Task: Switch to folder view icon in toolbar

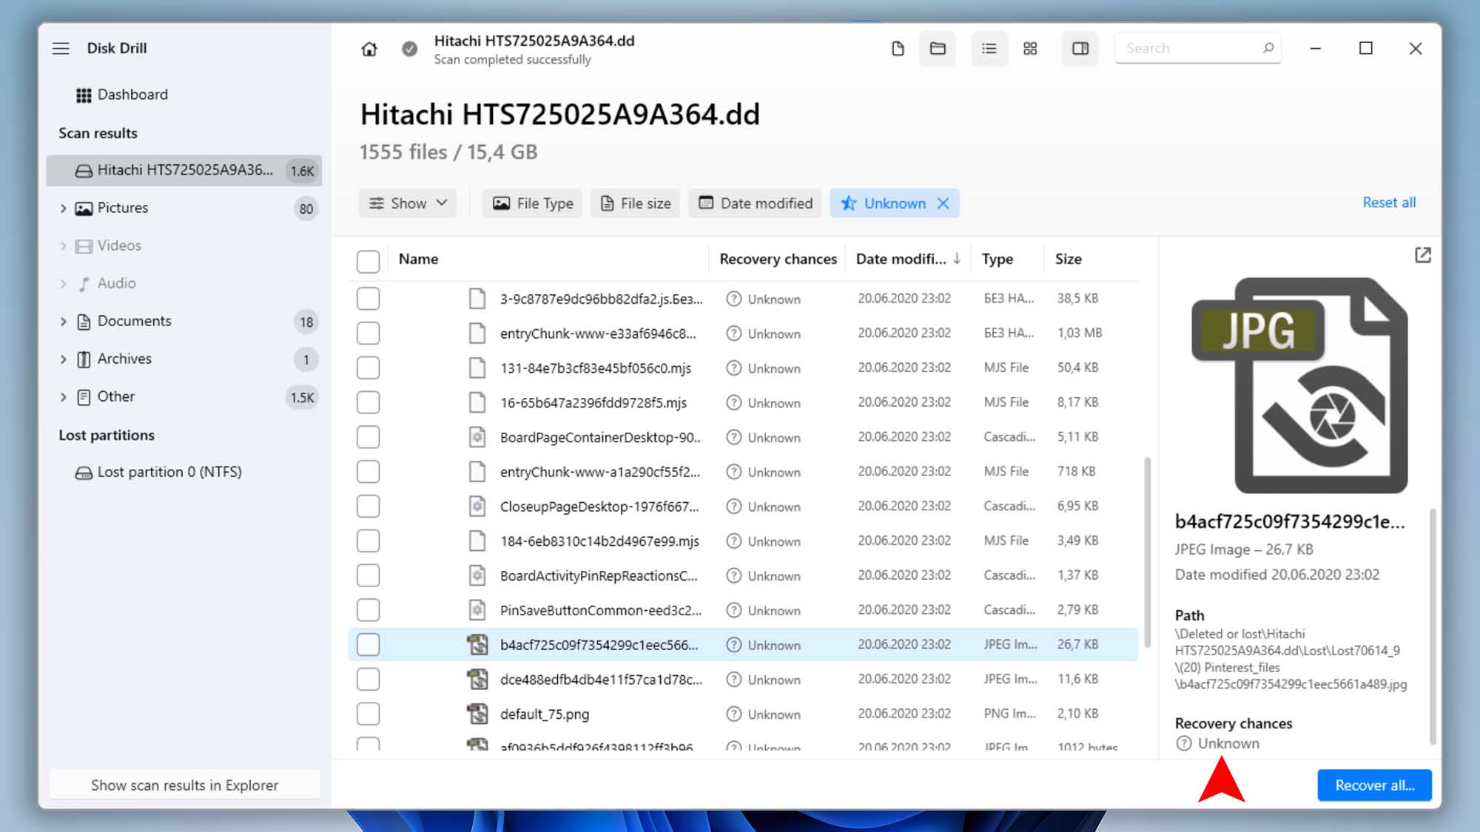Action: coord(938,48)
